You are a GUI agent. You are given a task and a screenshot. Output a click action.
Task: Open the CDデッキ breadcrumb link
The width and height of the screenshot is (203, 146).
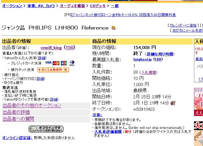[98, 6]
